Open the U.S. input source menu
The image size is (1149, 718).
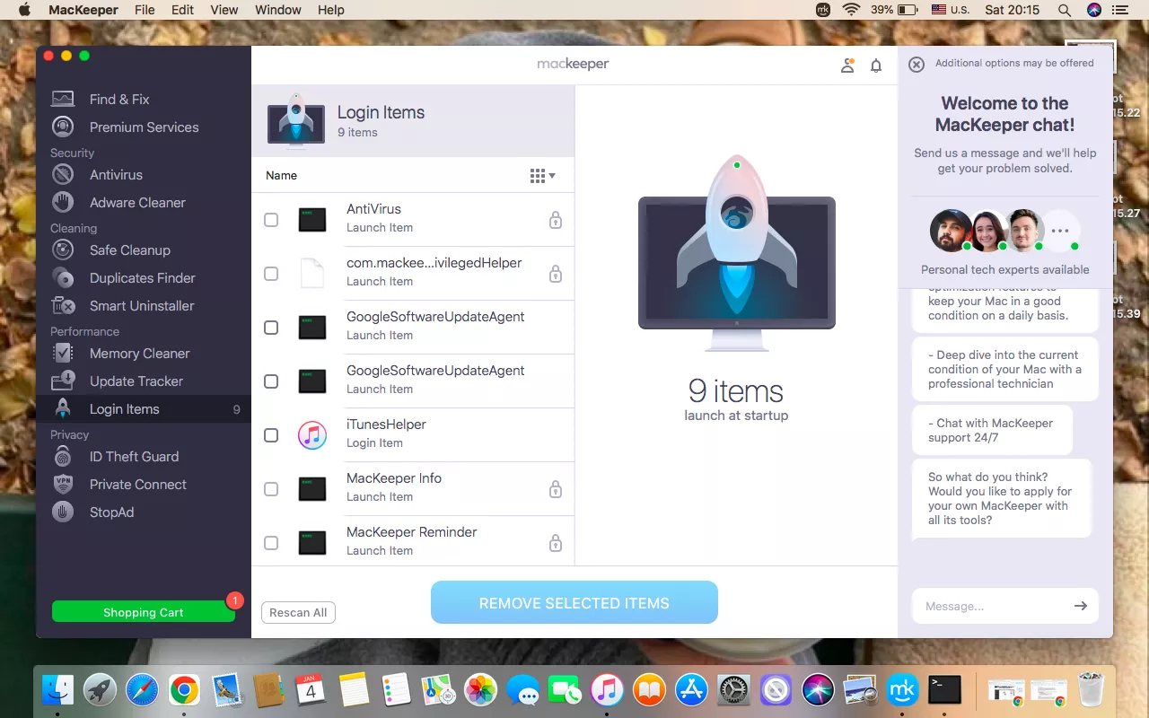[950, 10]
